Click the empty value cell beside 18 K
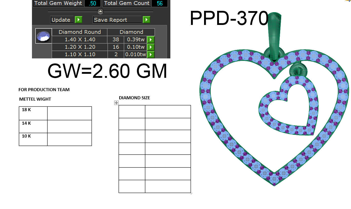Image resolution: width=351 pixels, height=209 pixels. click(69, 113)
